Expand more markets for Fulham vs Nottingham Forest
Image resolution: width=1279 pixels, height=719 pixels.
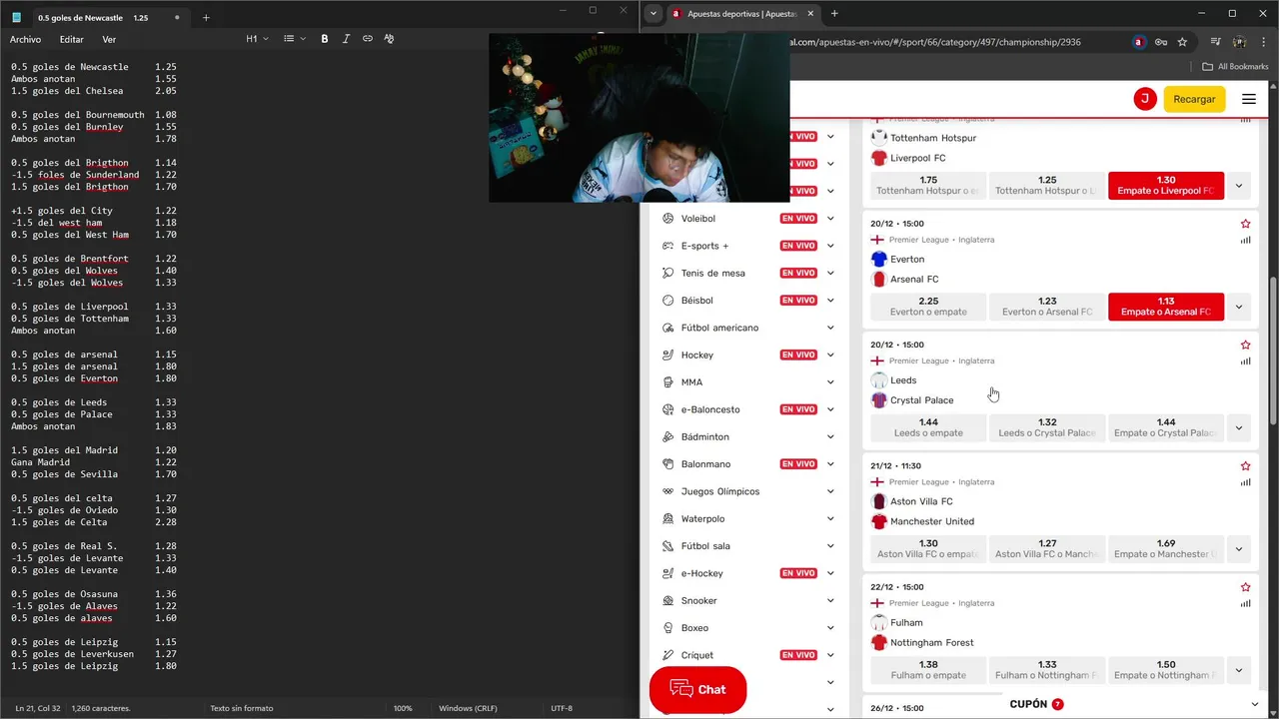coord(1239,670)
